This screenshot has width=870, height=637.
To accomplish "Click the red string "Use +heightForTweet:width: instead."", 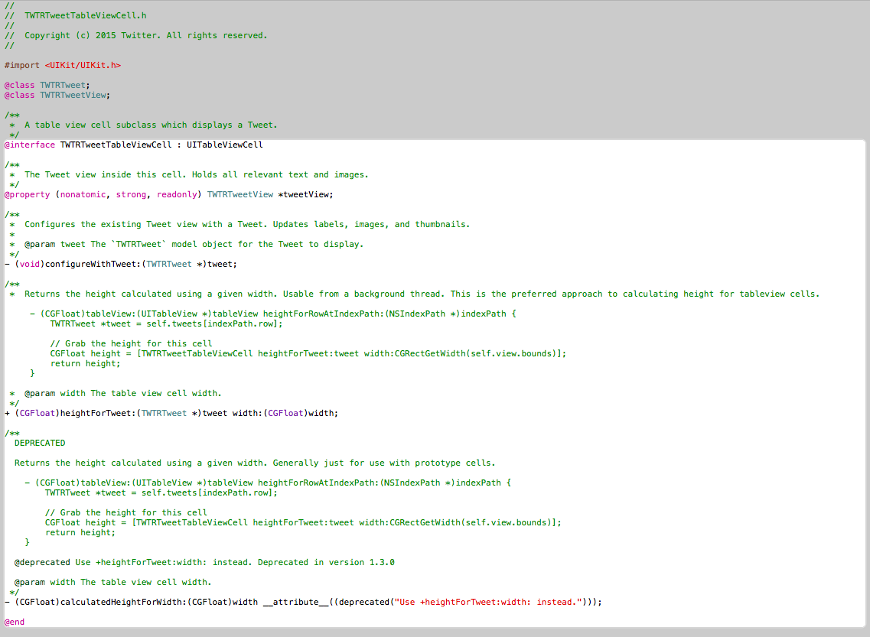I will (x=488, y=602).
